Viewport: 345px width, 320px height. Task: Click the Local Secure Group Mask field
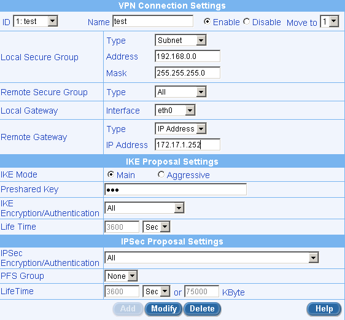click(x=187, y=72)
